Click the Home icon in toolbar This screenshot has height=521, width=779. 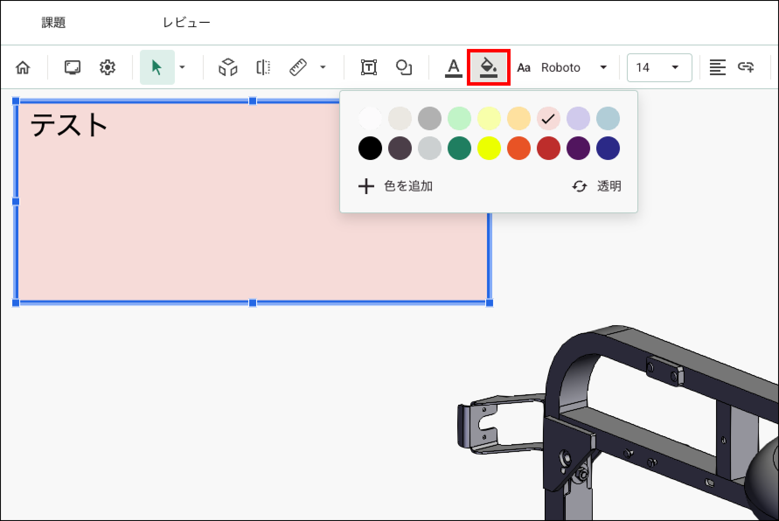(23, 68)
